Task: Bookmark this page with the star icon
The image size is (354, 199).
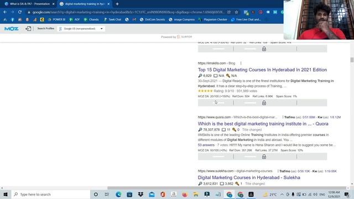Action: pos(236,12)
